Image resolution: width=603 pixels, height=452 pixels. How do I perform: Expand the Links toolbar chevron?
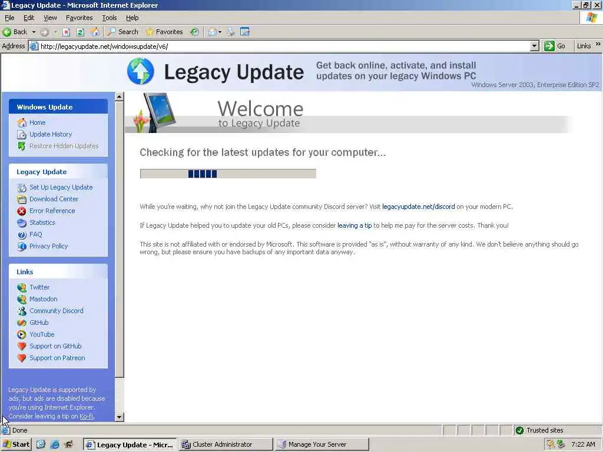598,45
